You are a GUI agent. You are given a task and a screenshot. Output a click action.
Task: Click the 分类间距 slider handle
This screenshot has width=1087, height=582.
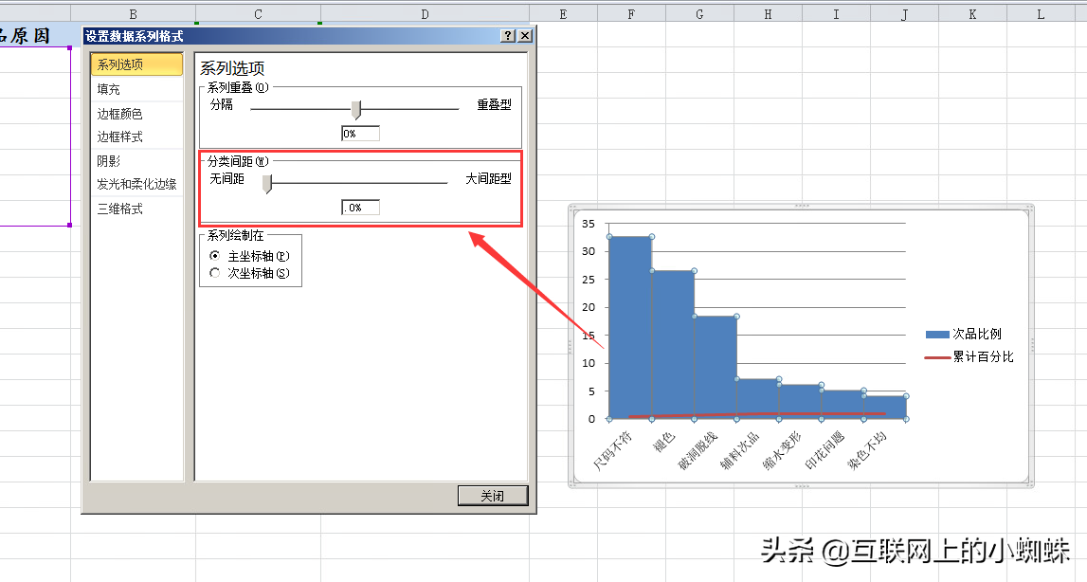[x=267, y=184]
